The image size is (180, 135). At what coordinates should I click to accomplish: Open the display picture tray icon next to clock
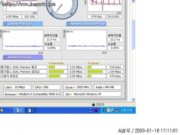[117, 110]
